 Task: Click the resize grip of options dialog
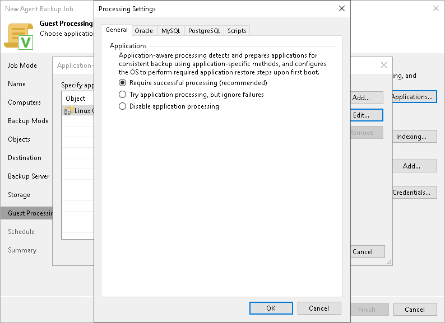389,263
